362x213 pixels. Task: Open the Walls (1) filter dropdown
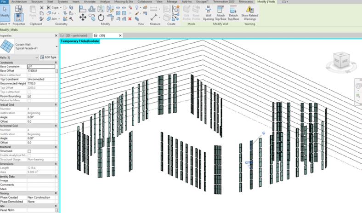click(36, 58)
